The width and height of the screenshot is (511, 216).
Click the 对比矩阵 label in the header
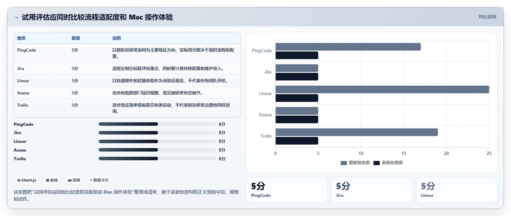tap(487, 17)
